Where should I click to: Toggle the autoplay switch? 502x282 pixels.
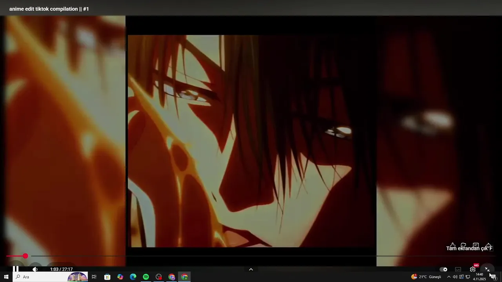pos(444,269)
